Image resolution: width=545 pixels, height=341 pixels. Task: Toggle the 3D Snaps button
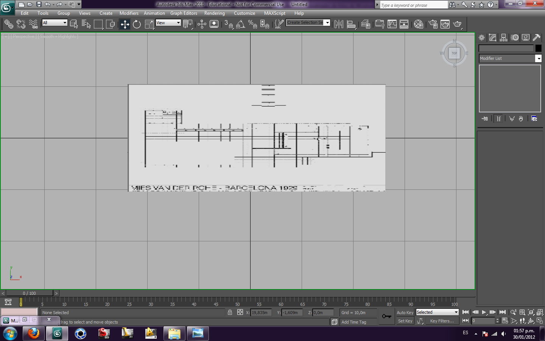point(228,24)
